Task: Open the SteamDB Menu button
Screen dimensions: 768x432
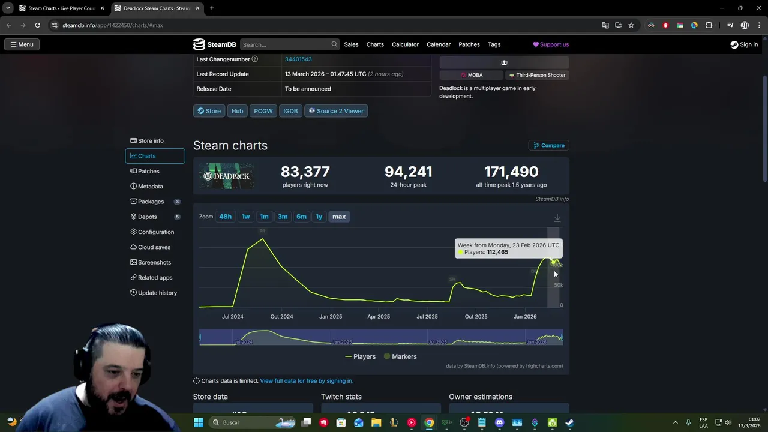Action: coord(22,44)
